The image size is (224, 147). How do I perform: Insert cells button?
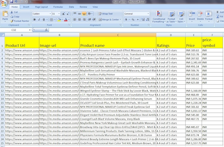point(192,16)
